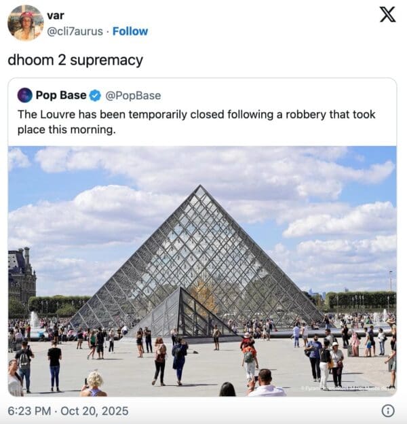Viewport: 407px width, 424px height.
Task: Click the X logo icon
Action: tap(387, 14)
